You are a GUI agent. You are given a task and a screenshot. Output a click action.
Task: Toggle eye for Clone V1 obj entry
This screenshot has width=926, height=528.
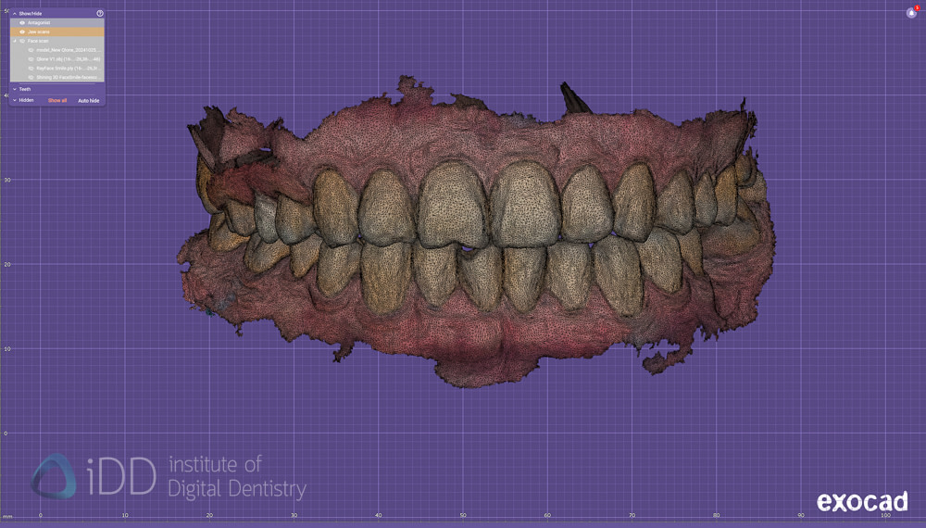pyautogui.click(x=31, y=59)
